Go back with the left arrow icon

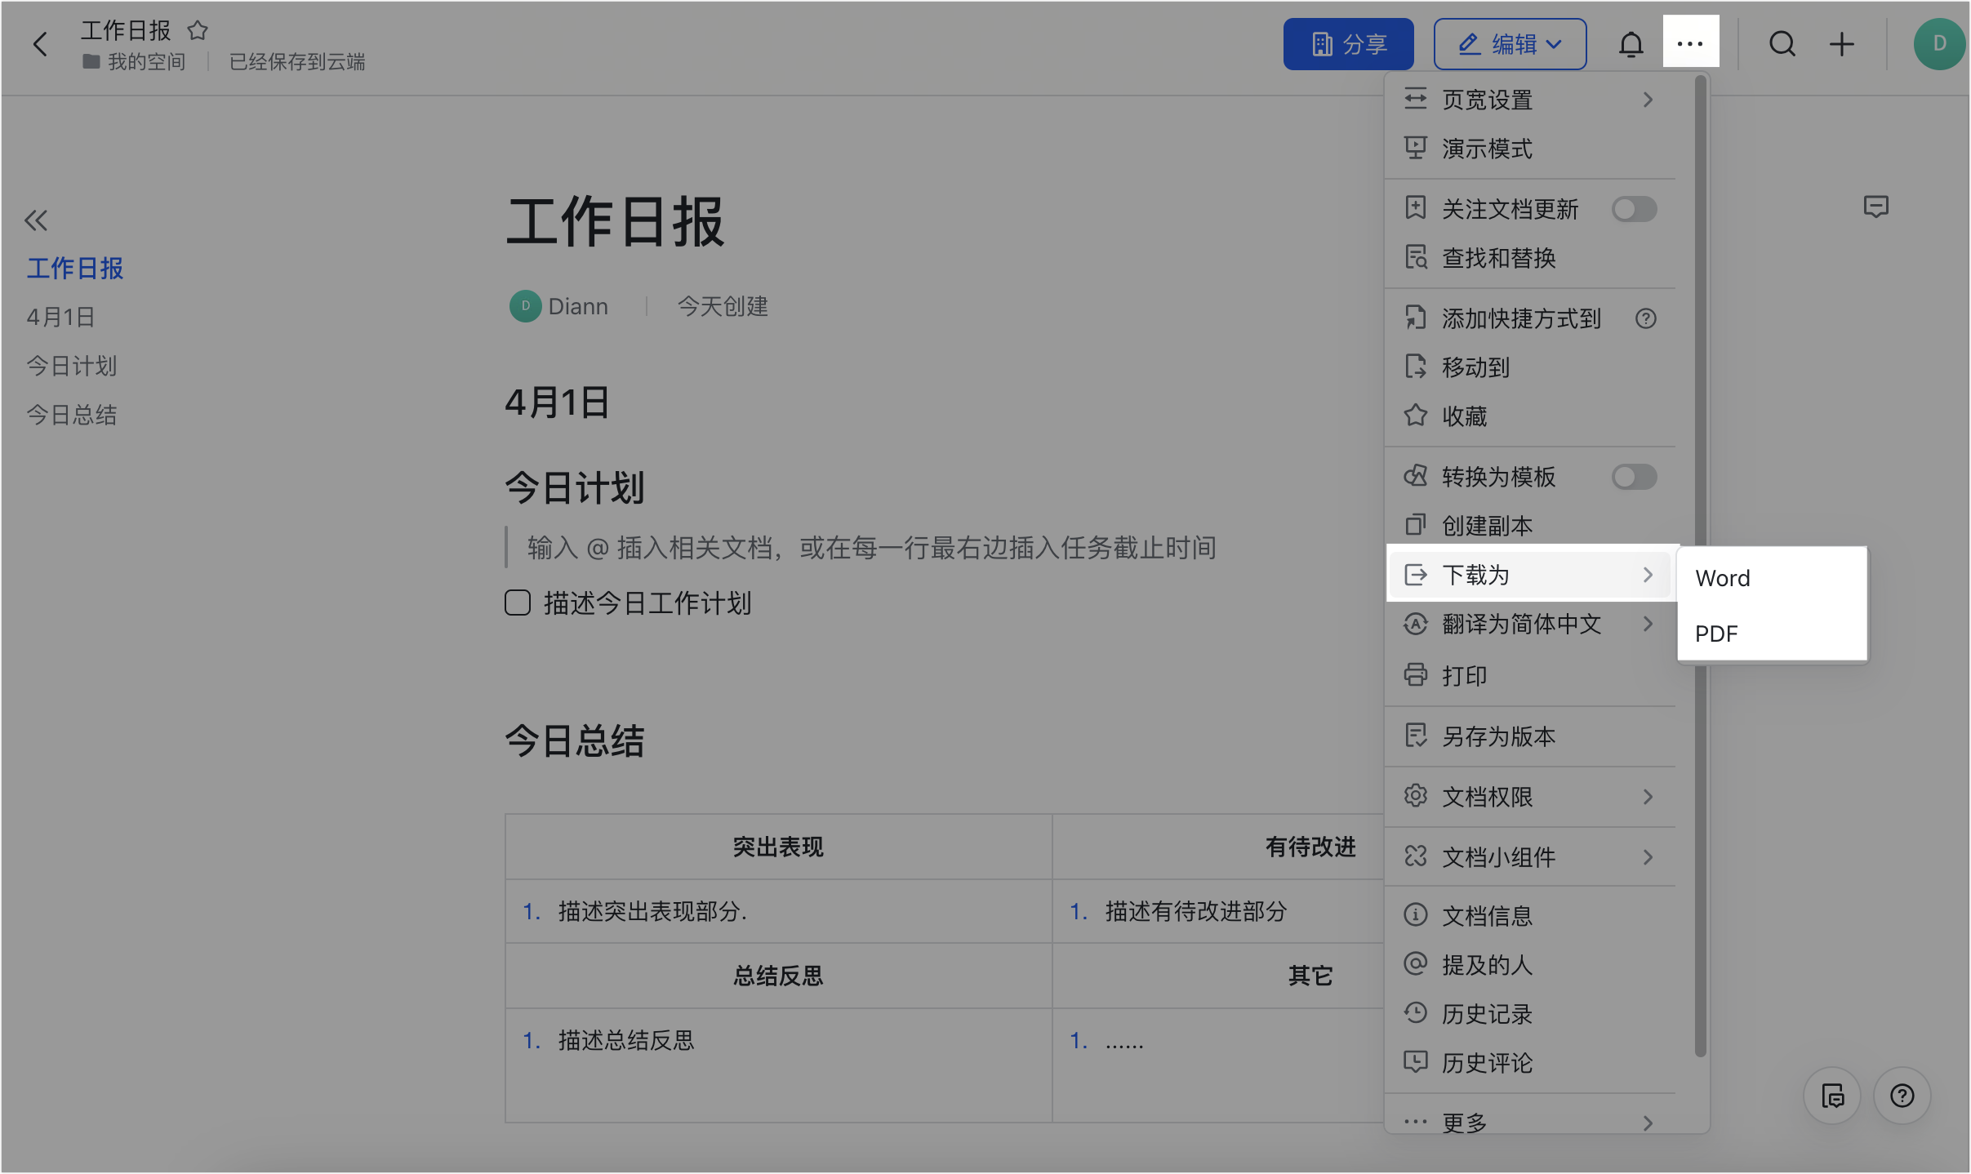(x=40, y=44)
